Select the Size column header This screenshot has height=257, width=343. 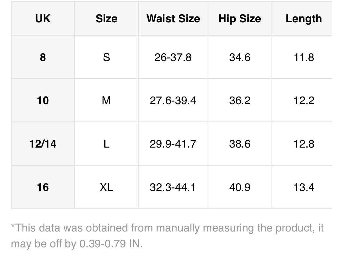106,18
